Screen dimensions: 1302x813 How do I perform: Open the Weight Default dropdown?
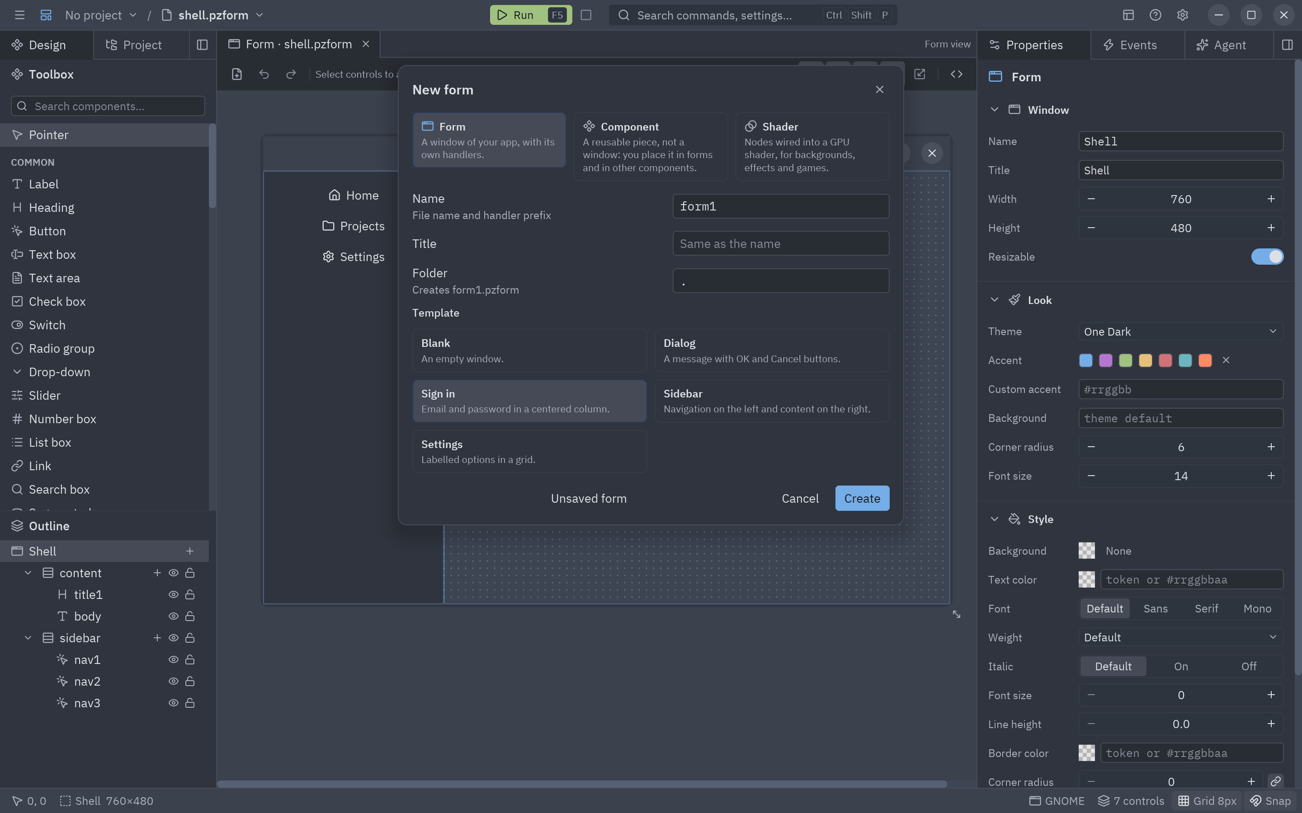coord(1181,637)
